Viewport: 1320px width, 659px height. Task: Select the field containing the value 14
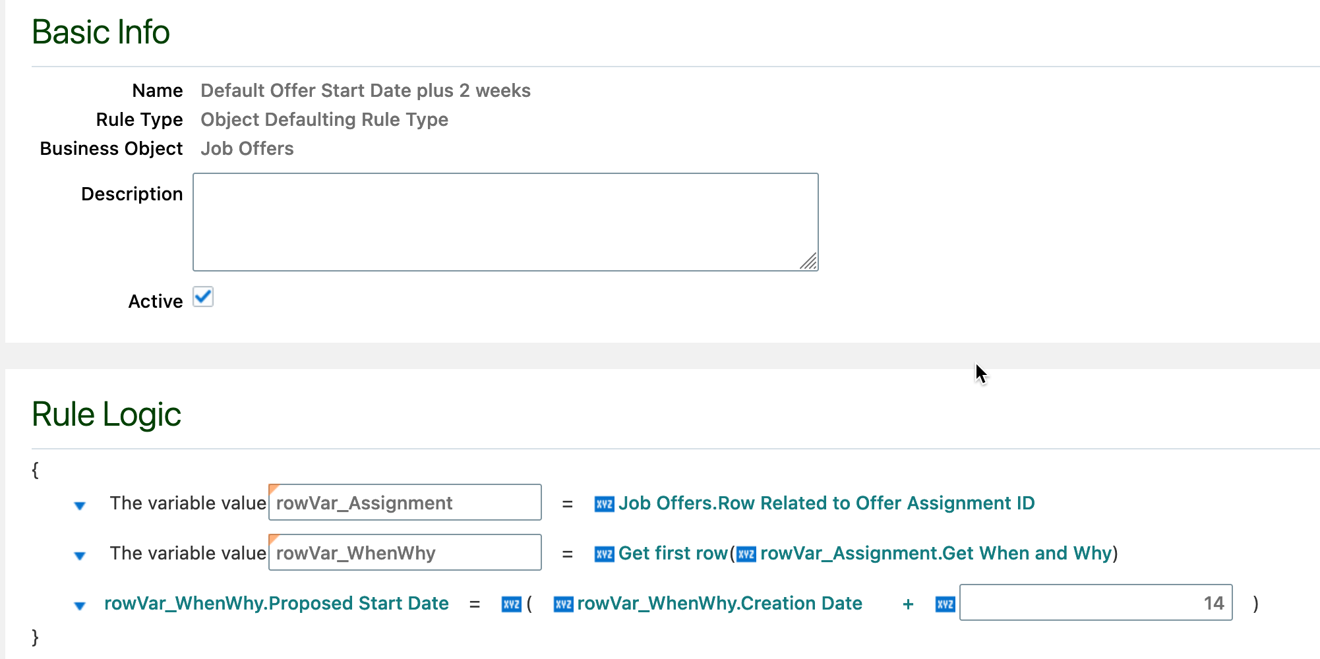[1096, 603]
